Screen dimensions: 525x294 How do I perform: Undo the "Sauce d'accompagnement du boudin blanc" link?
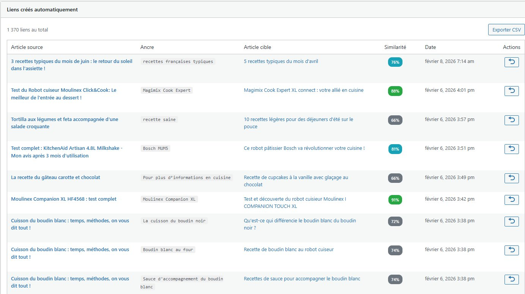click(x=512, y=280)
